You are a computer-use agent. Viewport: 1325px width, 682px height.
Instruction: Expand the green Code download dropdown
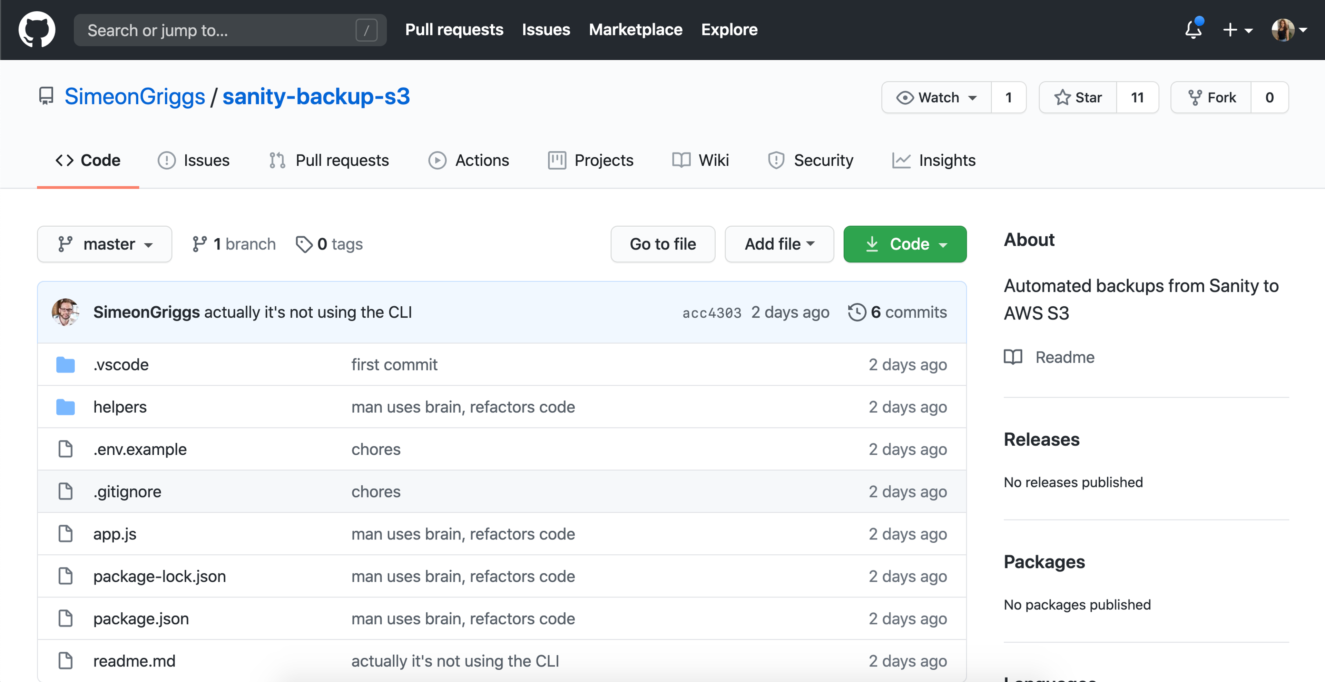(904, 244)
